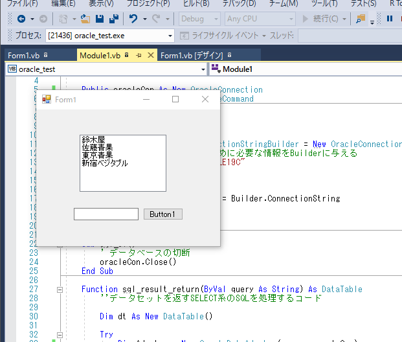Open the process dropdown showing oracle_test.exe
This screenshot has width=402, height=342.
(x=170, y=35)
